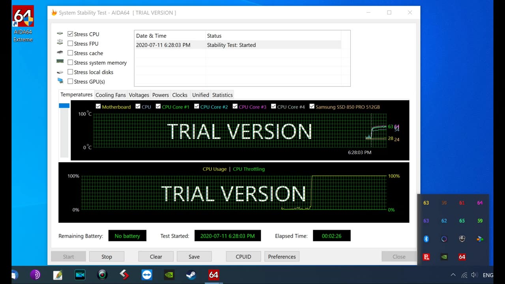This screenshot has height=284, width=505.
Task: Toggle the Samsung SSD 850 PRO checkbox
Action: pos(312,106)
